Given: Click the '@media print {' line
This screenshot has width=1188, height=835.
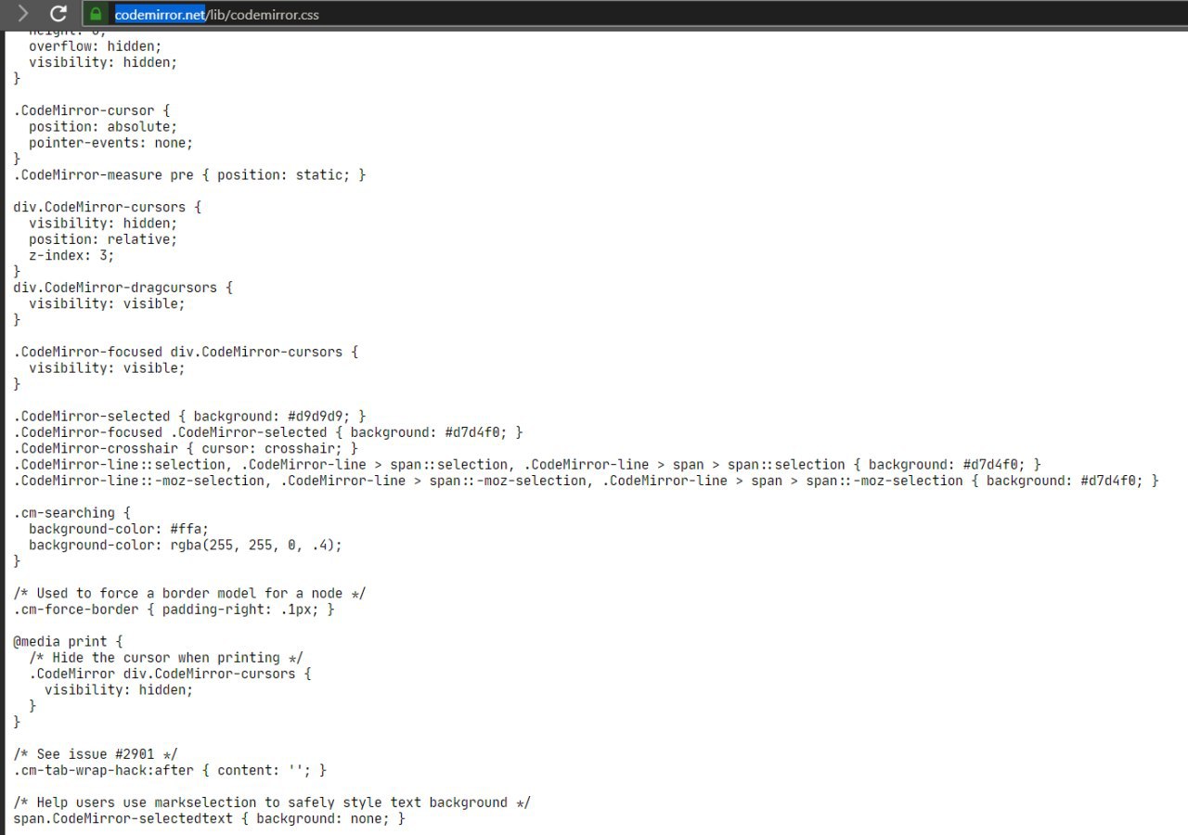Looking at the screenshot, I should click(68, 641).
